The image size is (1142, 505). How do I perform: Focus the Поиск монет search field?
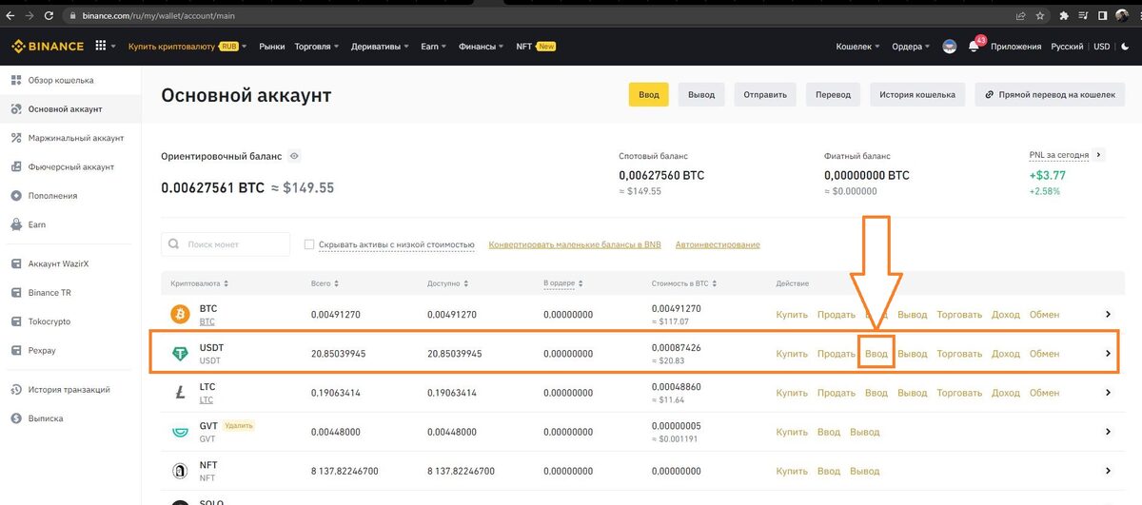tap(226, 244)
